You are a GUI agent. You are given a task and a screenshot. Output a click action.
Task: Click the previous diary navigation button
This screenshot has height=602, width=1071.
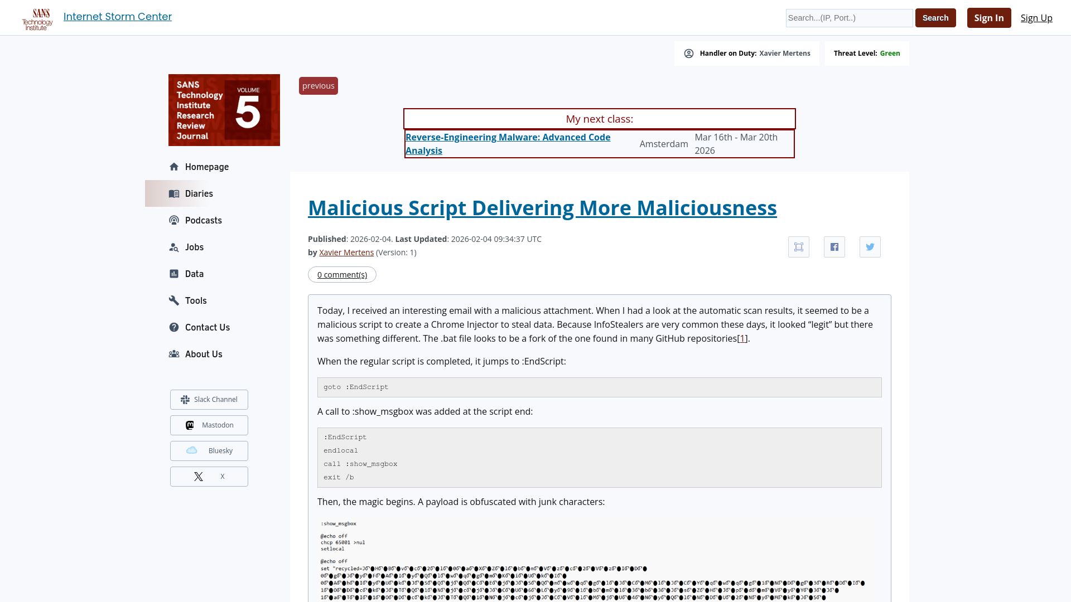[x=318, y=85]
